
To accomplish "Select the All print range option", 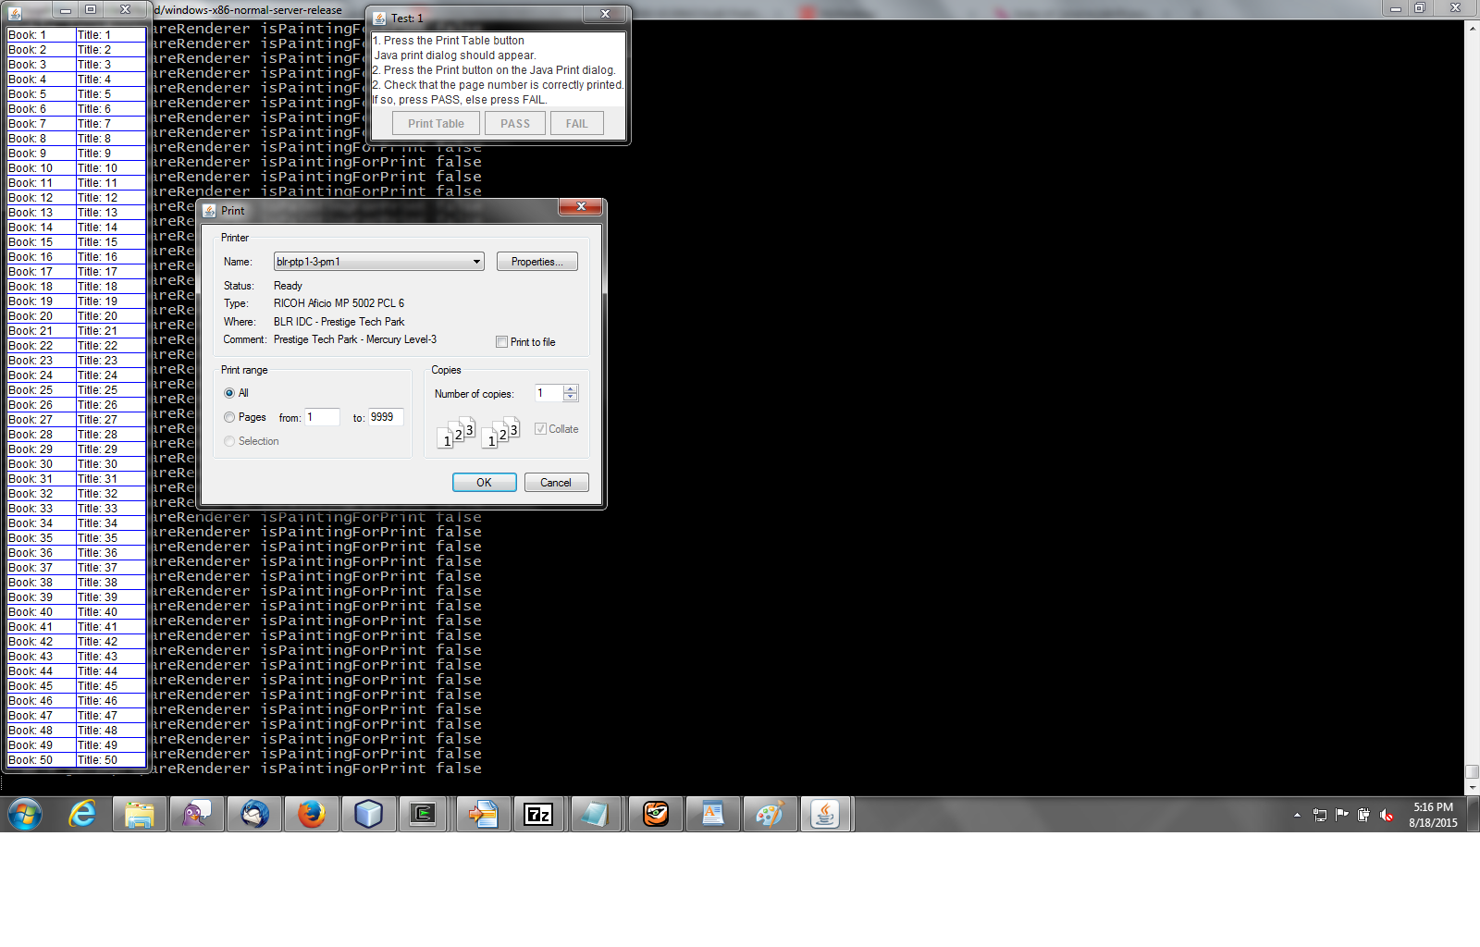I will 229,393.
